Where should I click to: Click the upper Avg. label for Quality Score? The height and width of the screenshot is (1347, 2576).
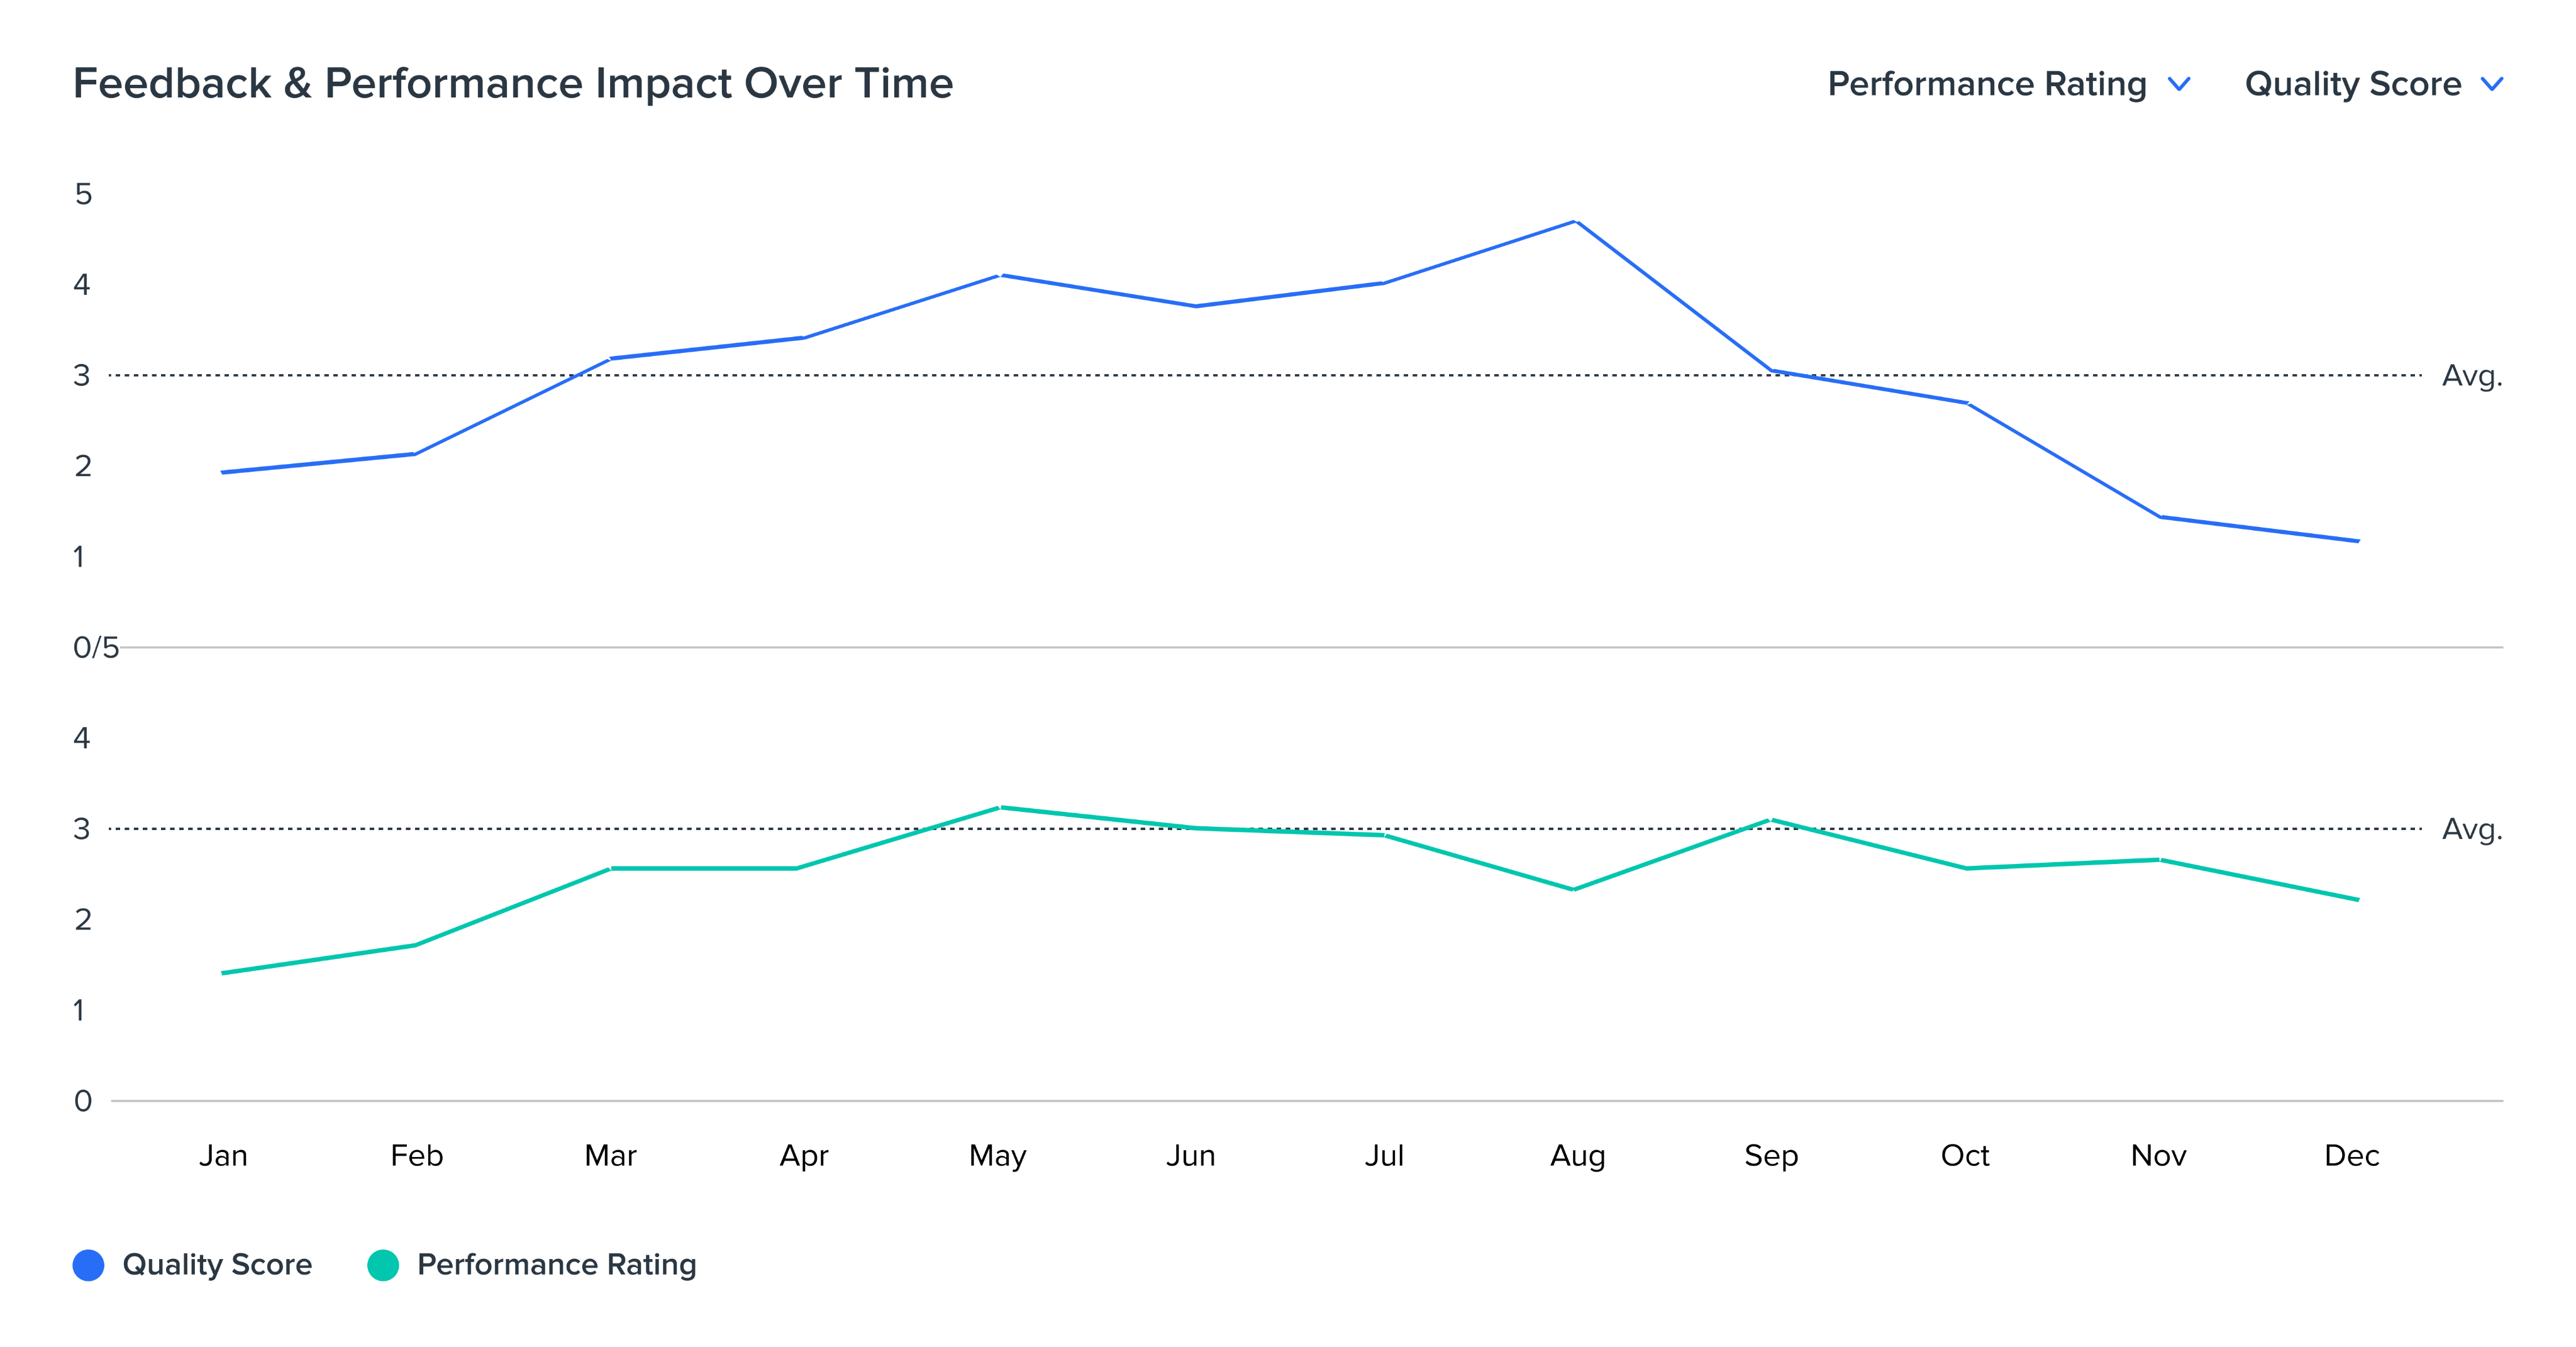coord(2471,376)
